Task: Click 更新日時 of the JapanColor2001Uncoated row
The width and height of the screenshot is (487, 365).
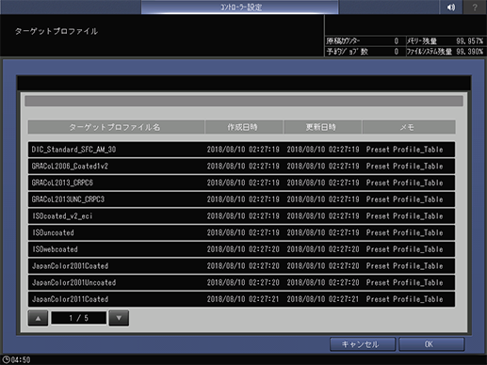Action: click(323, 282)
